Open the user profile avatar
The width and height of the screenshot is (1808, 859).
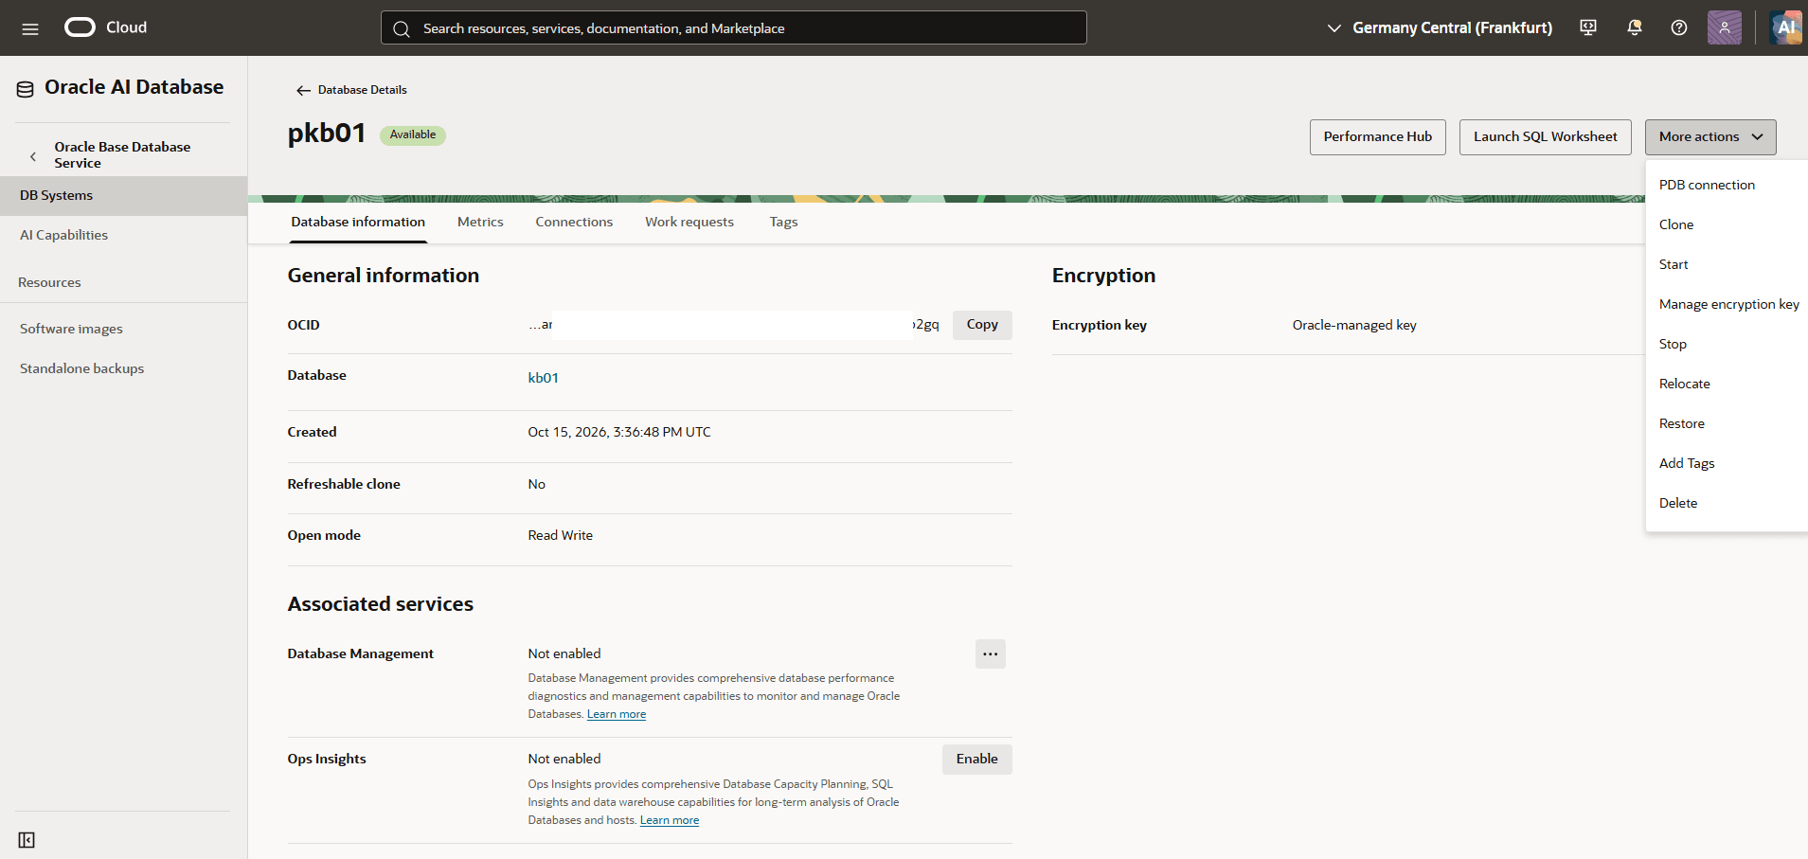1725,27
